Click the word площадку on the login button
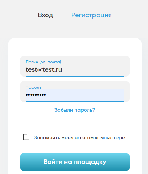This screenshot has width=148, height=174. 90,162
